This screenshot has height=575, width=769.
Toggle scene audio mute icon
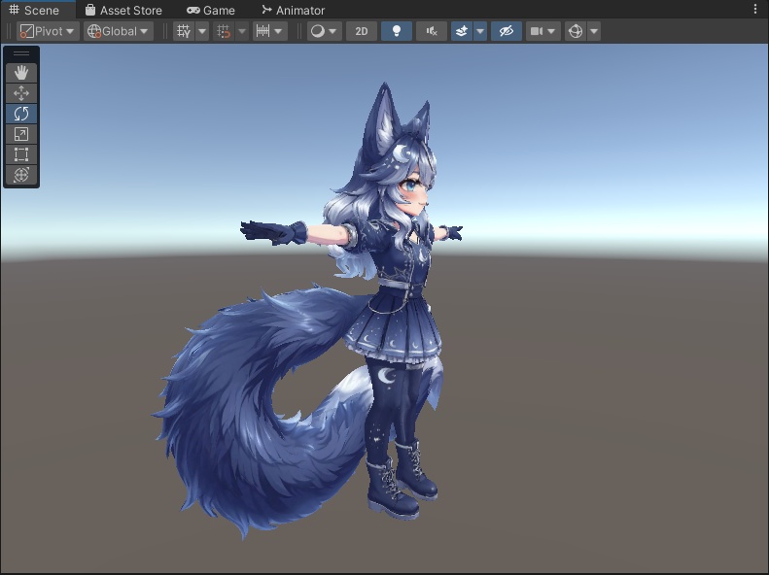click(432, 31)
